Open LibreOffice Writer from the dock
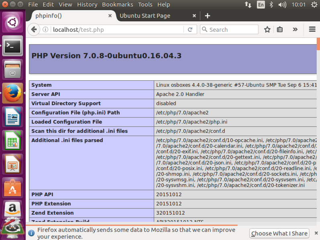Viewport: 320px width, 240px height. (13, 117)
